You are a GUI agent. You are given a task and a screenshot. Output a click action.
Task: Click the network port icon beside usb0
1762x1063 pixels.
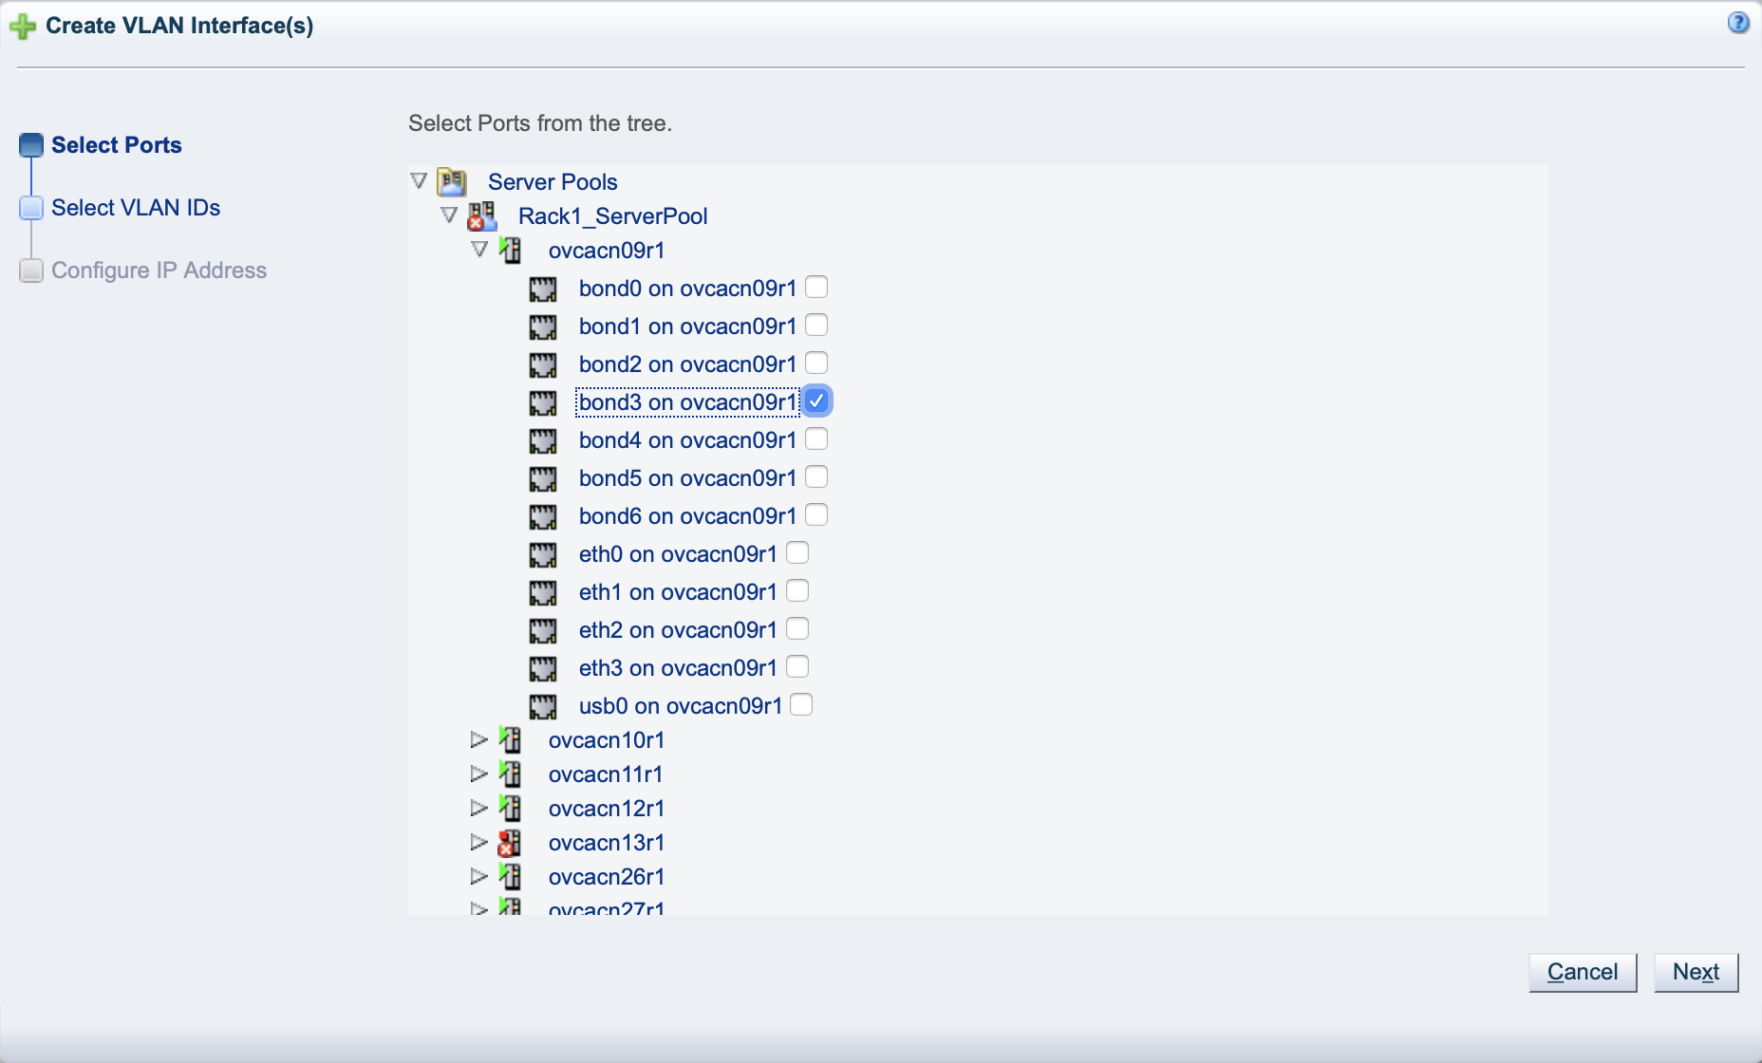tap(544, 705)
